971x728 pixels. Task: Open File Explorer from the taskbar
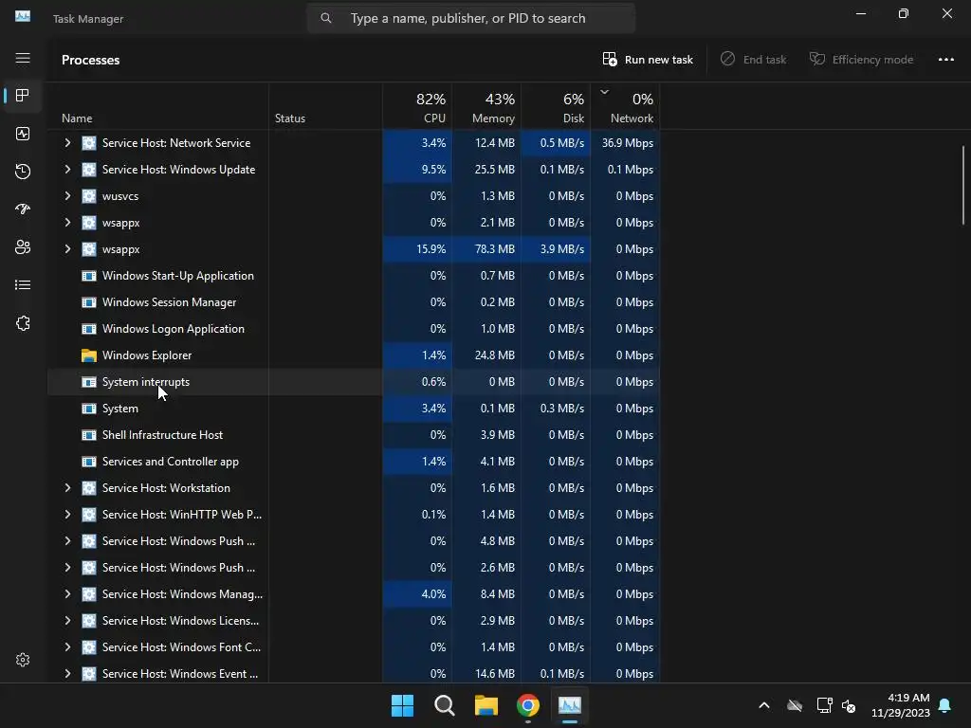(486, 705)
